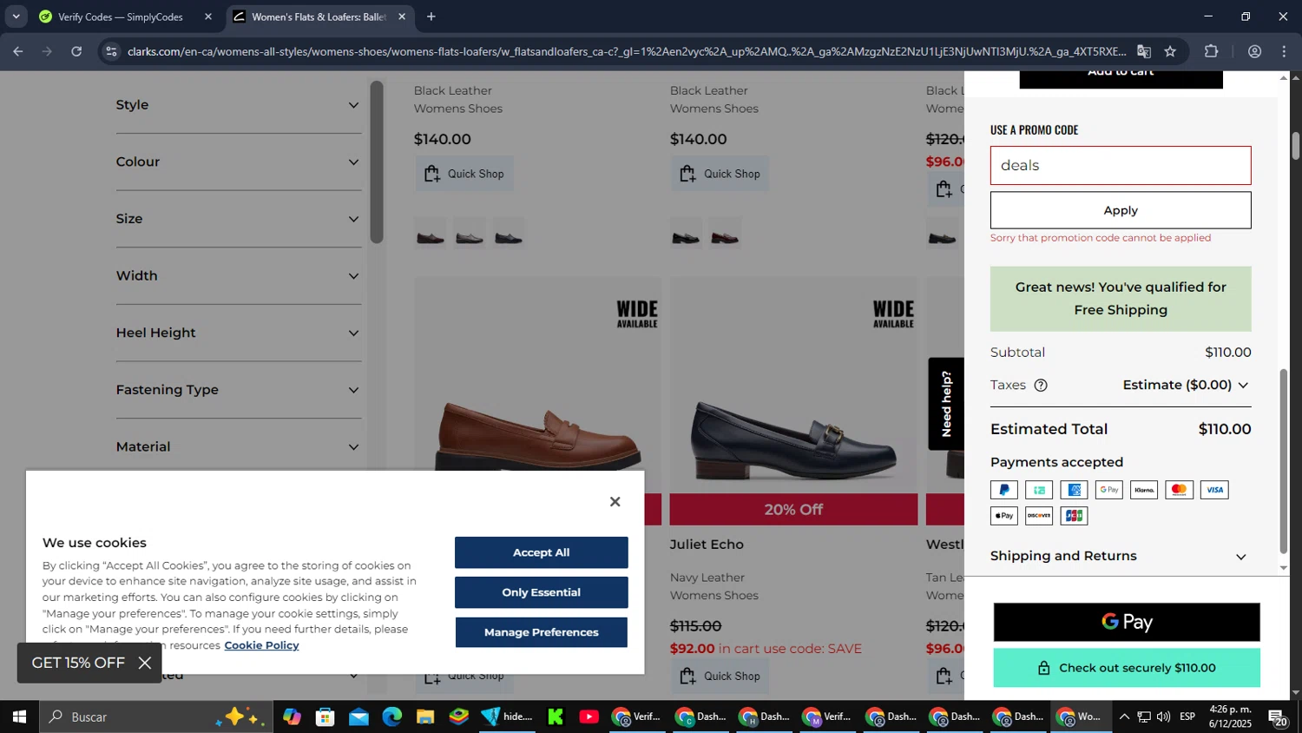Viewport: 1302px width, 733px height.
Task: Close the Verify Codes — SimplyCodes tab
Action: point(208,17)
